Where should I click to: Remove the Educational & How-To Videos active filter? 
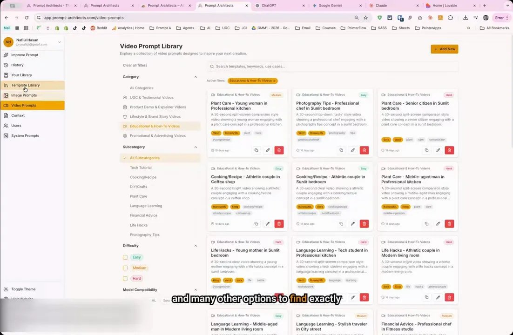point(275,81)
